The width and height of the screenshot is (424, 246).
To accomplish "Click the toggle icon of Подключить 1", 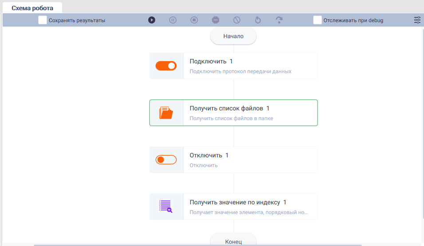I will click(166, 66).
